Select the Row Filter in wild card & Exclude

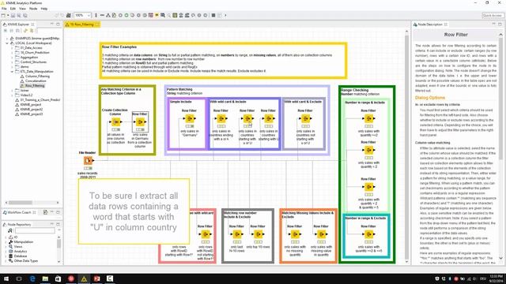click(305, 119)
